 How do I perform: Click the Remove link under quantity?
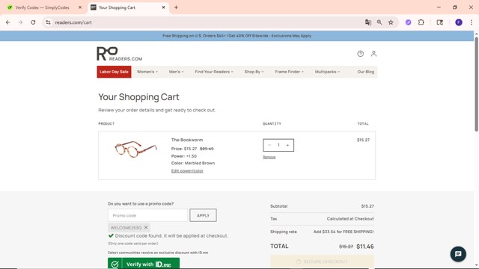click(x=269, y=157)
